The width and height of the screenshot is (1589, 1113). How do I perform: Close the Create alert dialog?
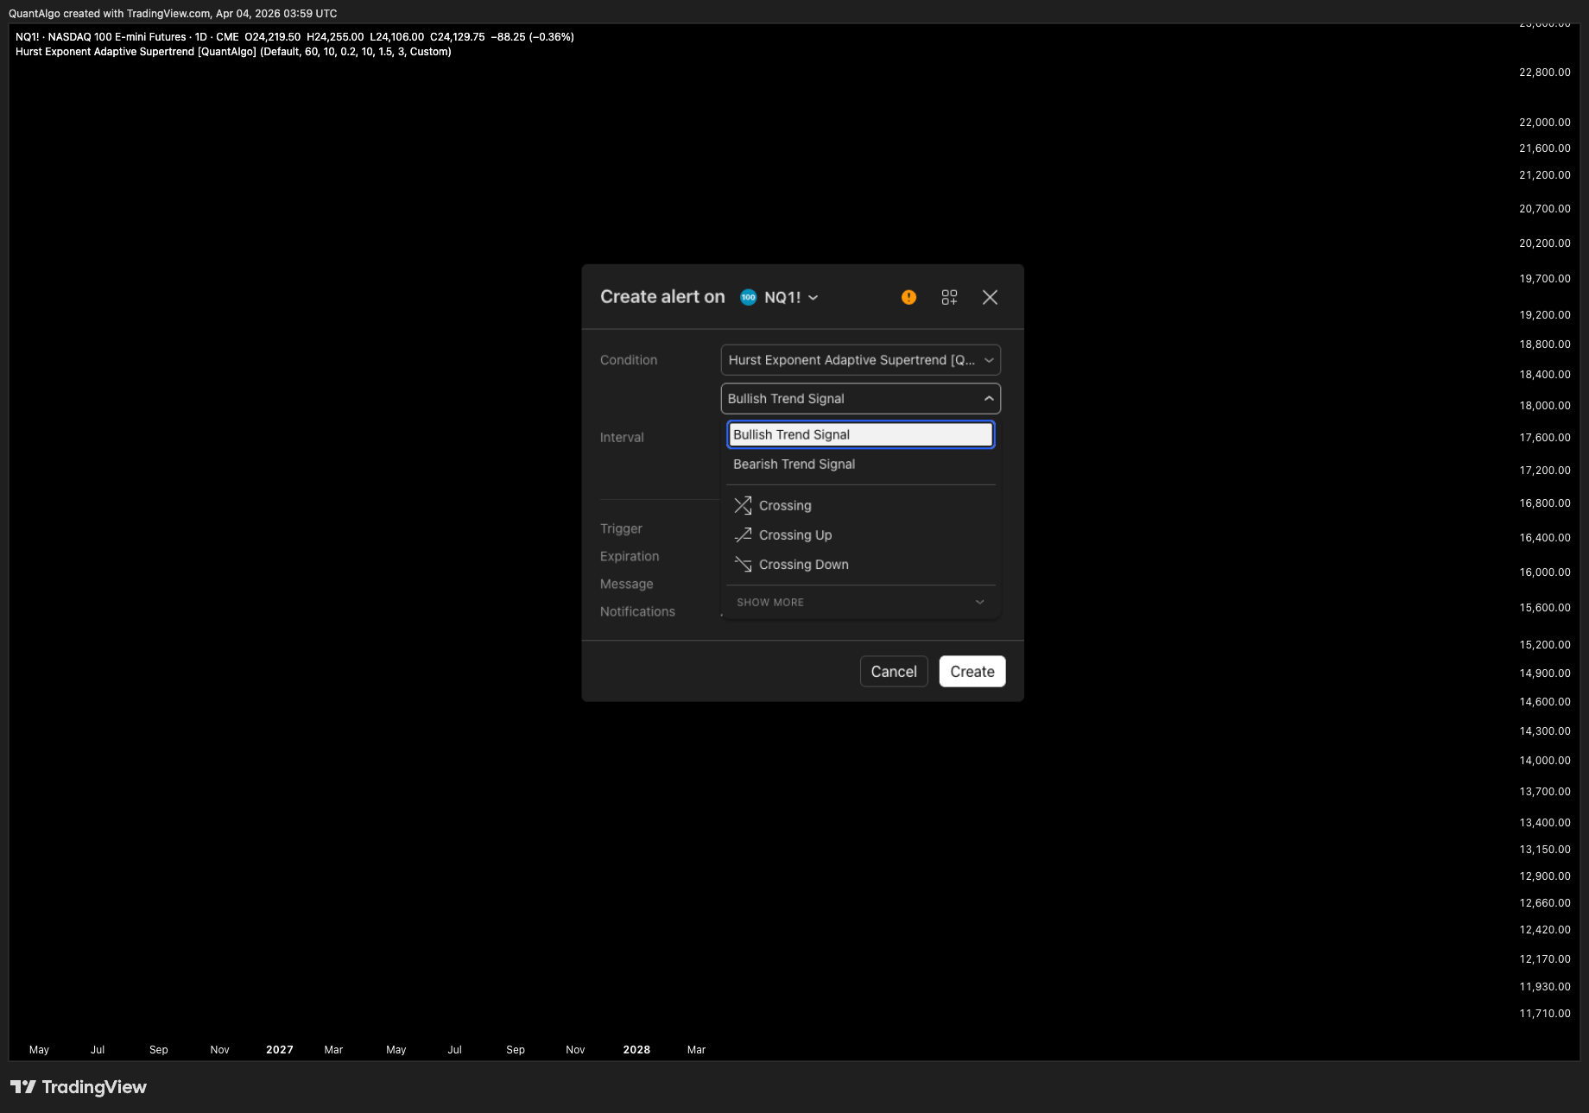pos(990,297)
